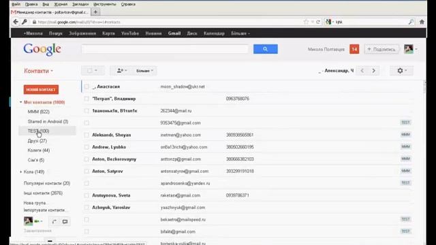The height and width of the screenshot is (245, 436).
Task: Expand the Кола (149) group
Action: 20,172
